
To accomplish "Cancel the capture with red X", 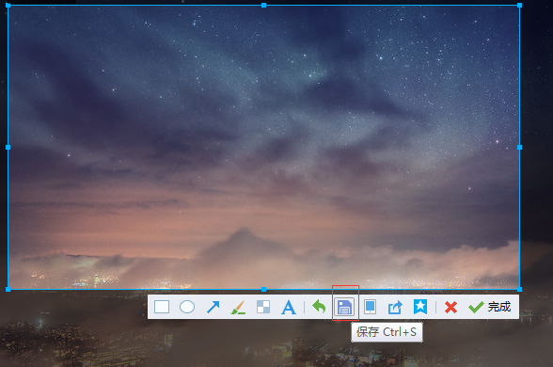I will 450,307.
